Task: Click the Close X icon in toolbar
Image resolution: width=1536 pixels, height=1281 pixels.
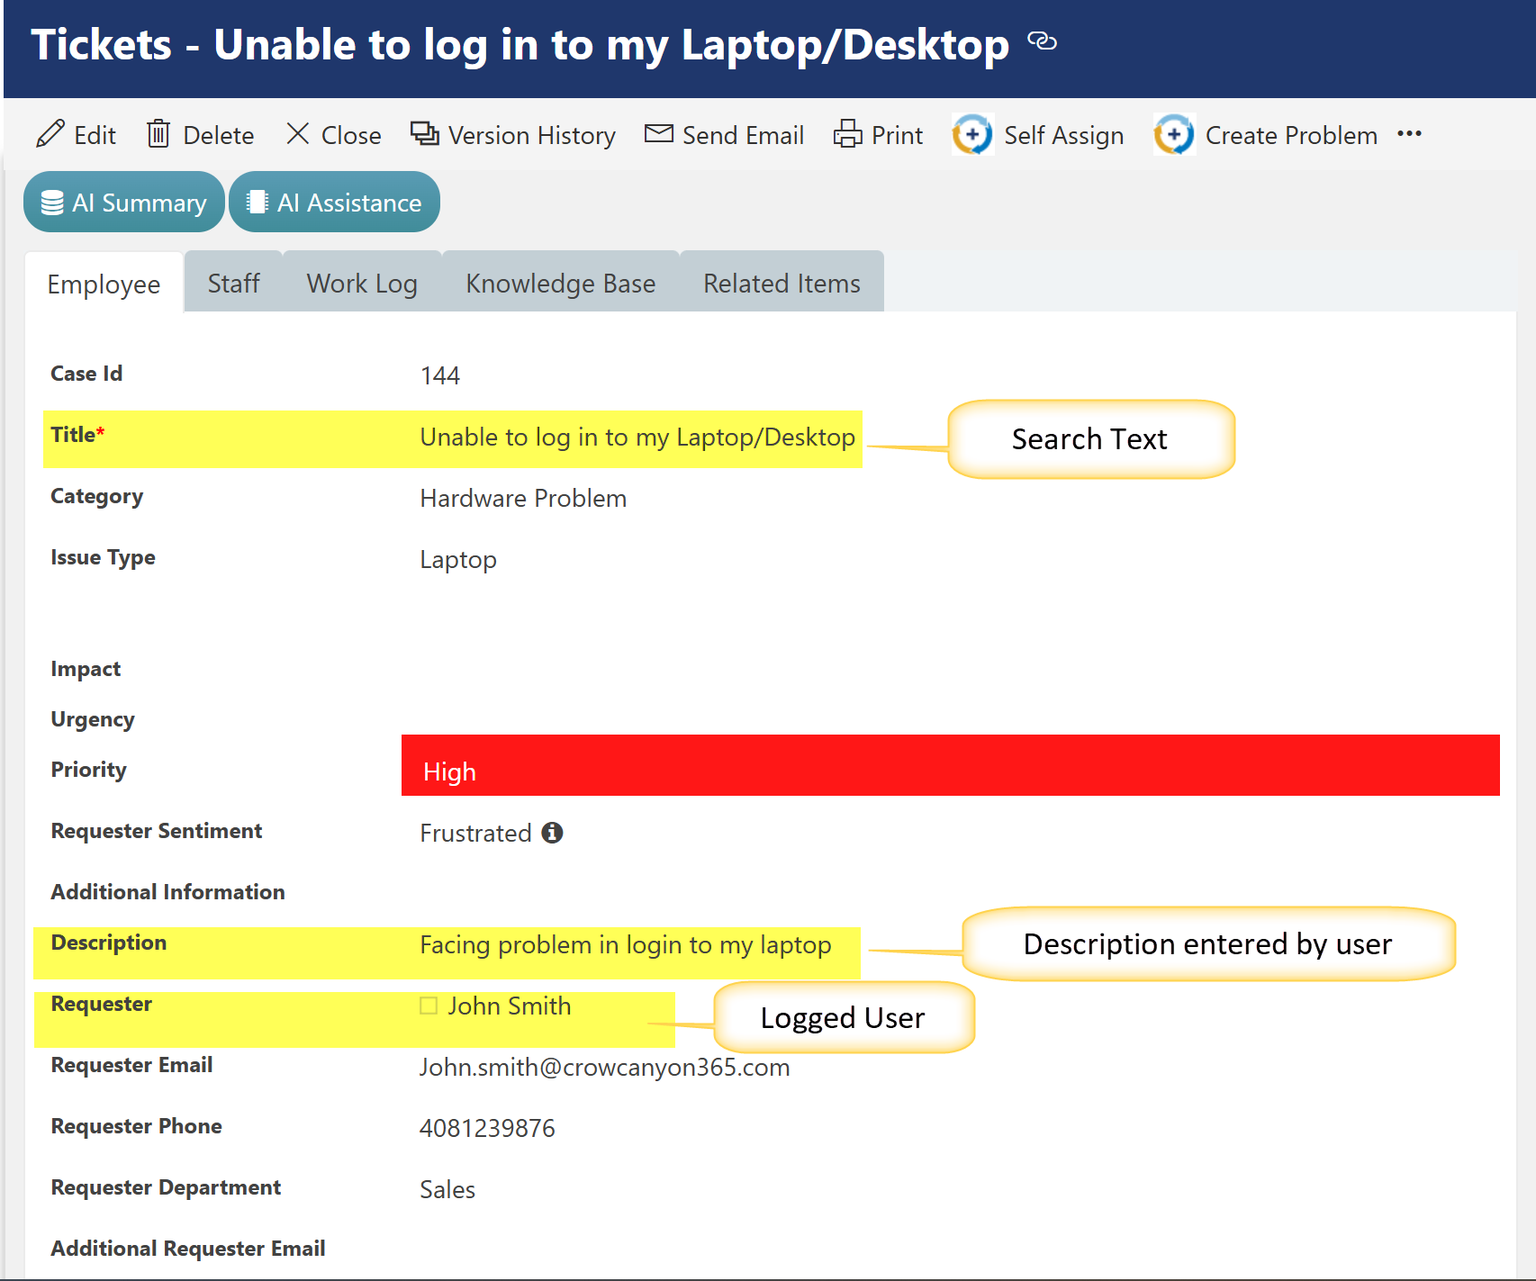Action: (x=298, y=134)
